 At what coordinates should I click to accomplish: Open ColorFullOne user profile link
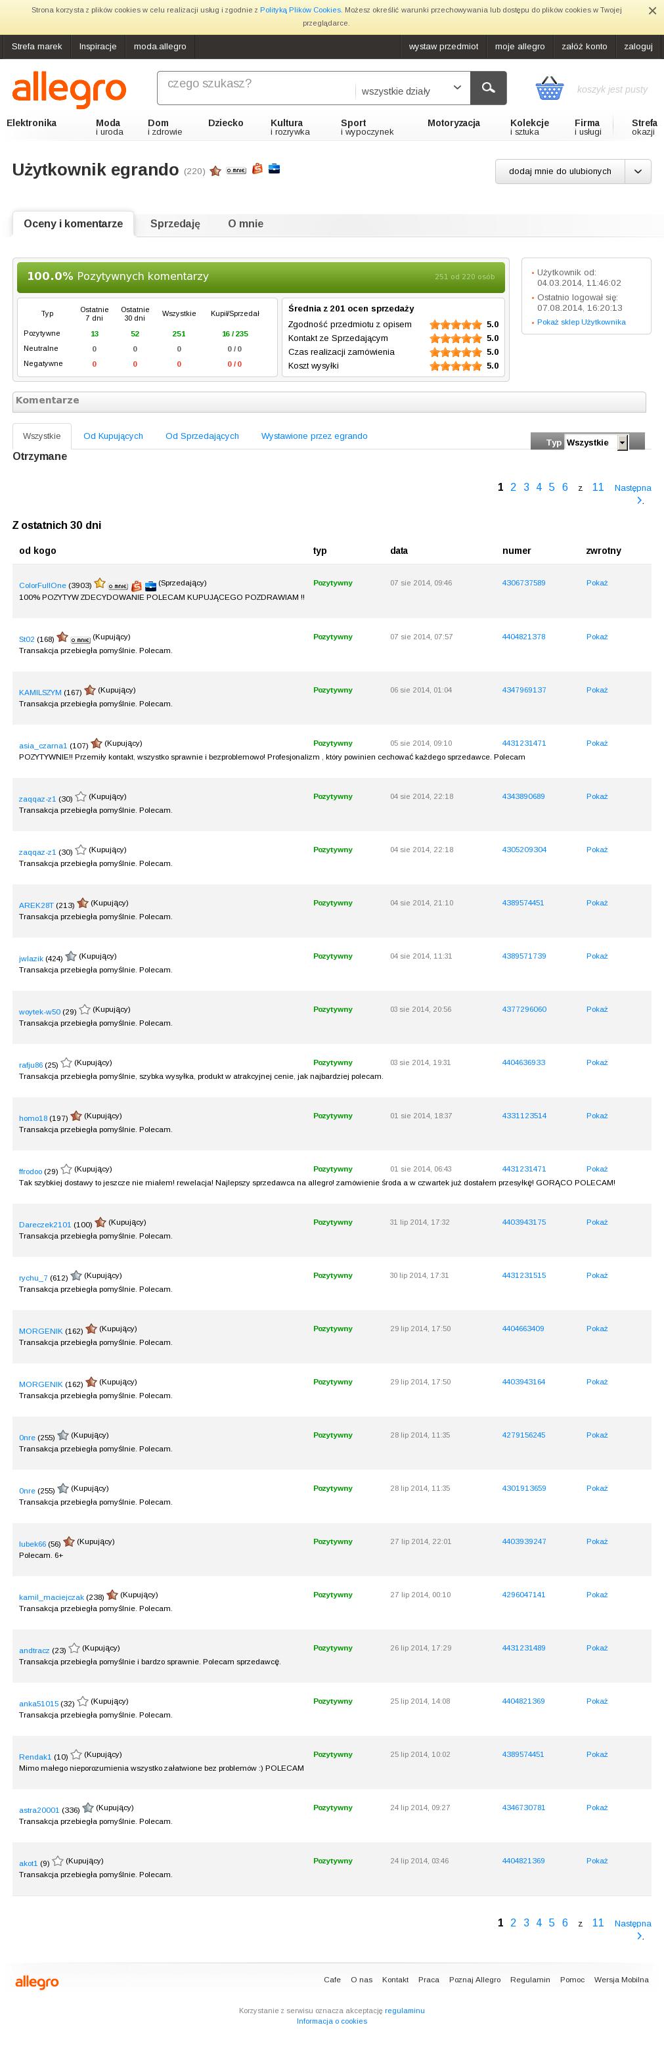43,585
